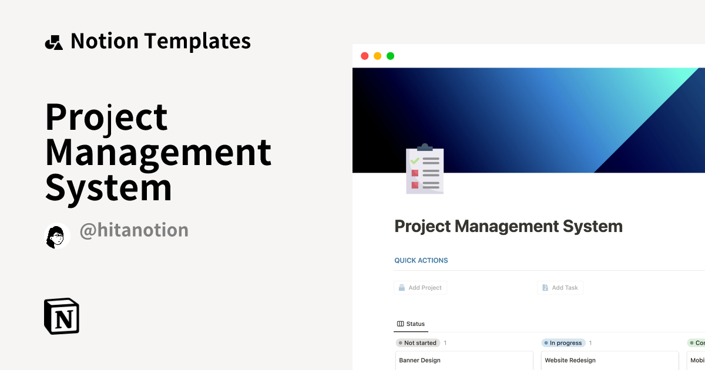Click the red close traffic light
The height and width of the screenshot is (370, 705).
[x=364, y=56]
